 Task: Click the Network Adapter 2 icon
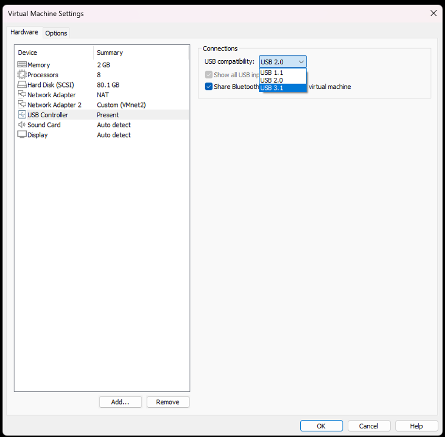tap(22, 105)
